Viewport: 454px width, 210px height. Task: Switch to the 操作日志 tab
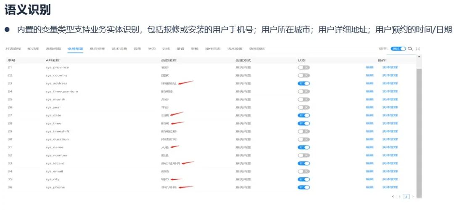pos(213,49)
